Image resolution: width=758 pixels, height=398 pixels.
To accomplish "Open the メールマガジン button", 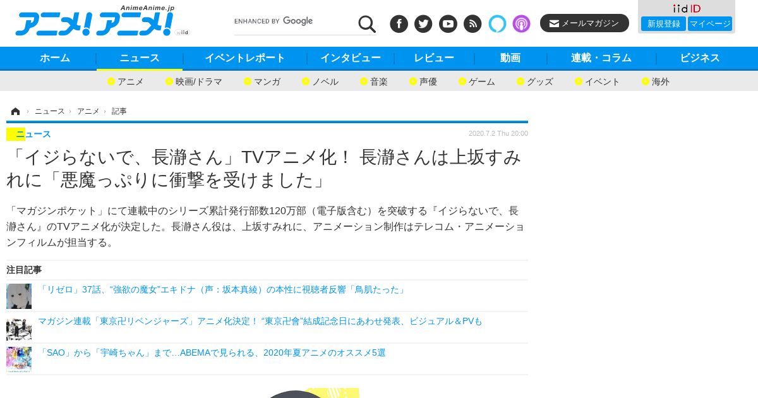I will (x=584, y=23).
